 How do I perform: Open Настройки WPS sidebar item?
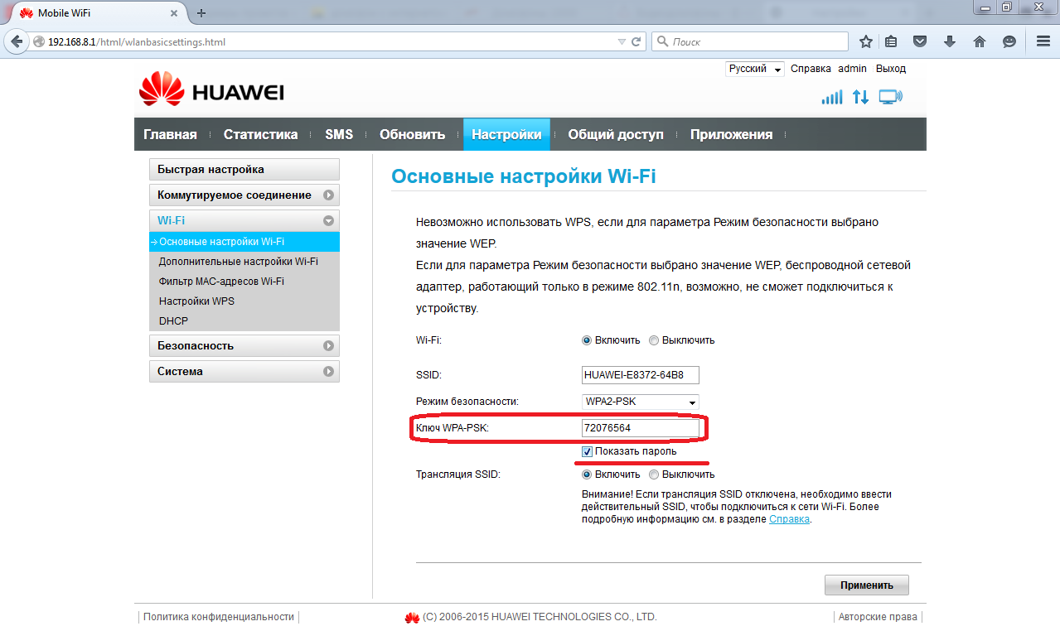196,301
